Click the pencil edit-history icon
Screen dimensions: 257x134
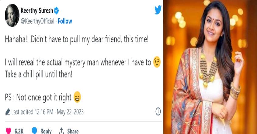(8, 112)
